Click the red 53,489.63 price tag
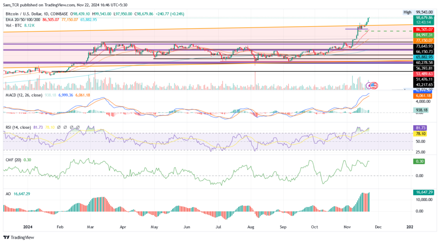The image size is (440, 243). [424, 74]
